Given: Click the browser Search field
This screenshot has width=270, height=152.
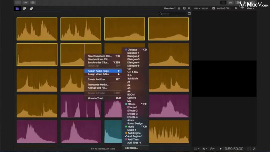Looking at the screenshot, I should tap(172, 13).
